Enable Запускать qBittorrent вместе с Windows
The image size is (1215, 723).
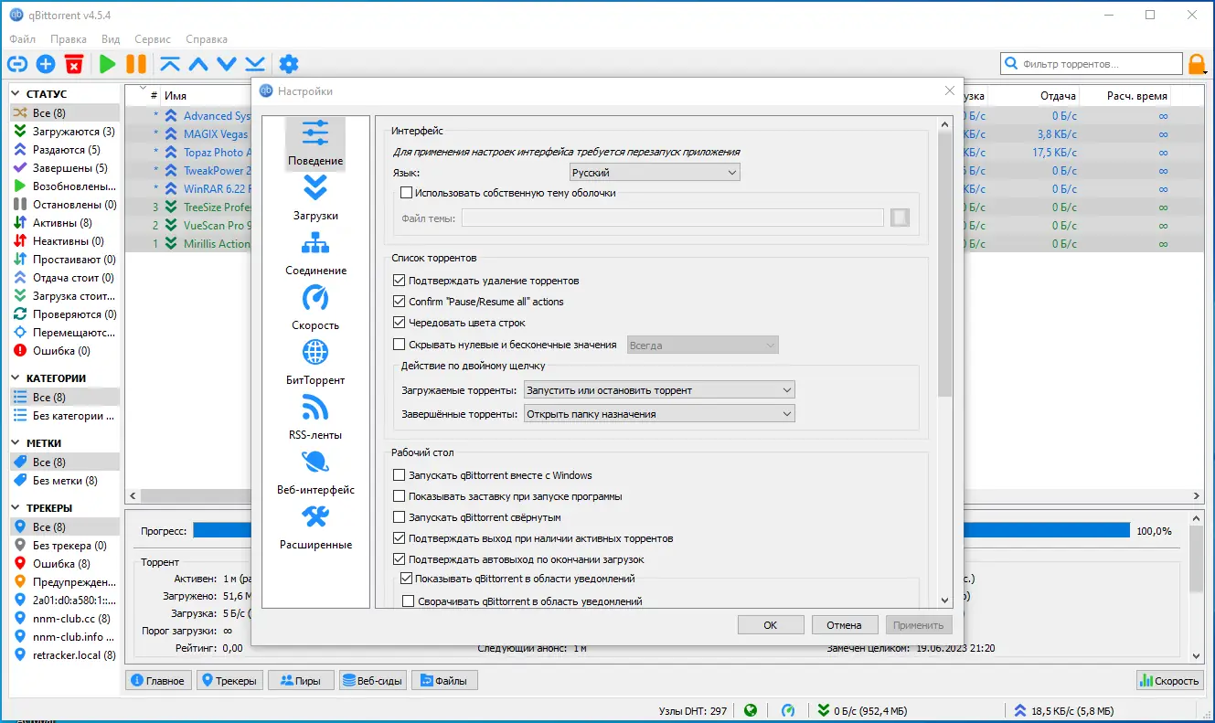(x=399, y=475)
